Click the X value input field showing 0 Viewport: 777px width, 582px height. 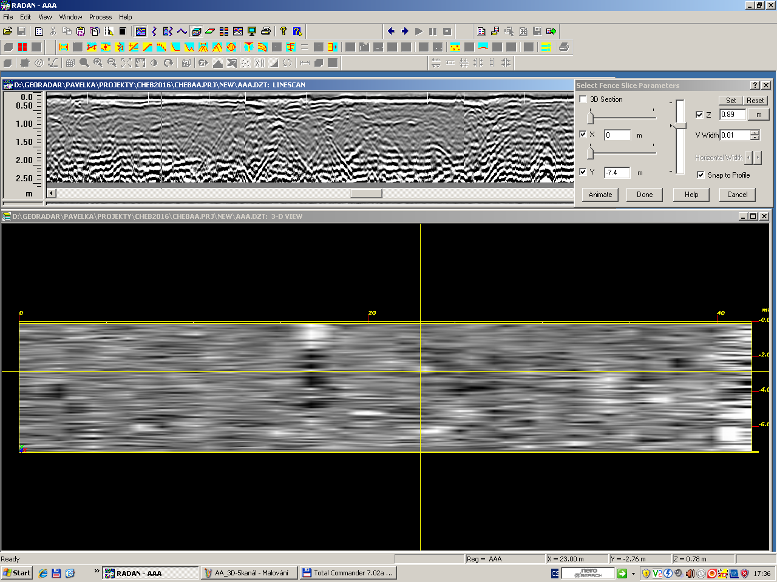pos(617,135)
